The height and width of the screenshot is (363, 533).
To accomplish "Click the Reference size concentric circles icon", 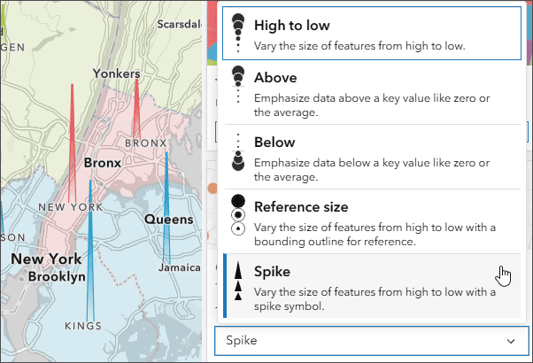I will 236,215.
